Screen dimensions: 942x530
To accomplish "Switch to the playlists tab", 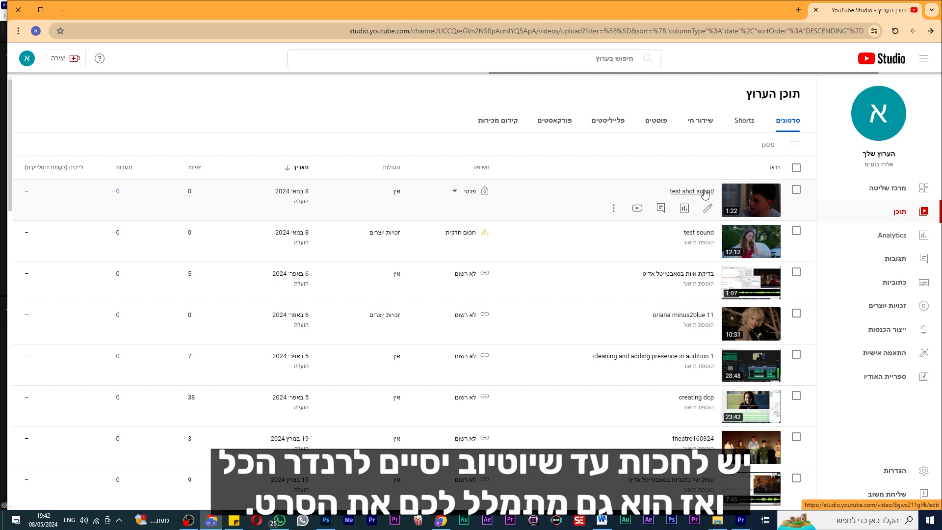I will click(607, 120).
